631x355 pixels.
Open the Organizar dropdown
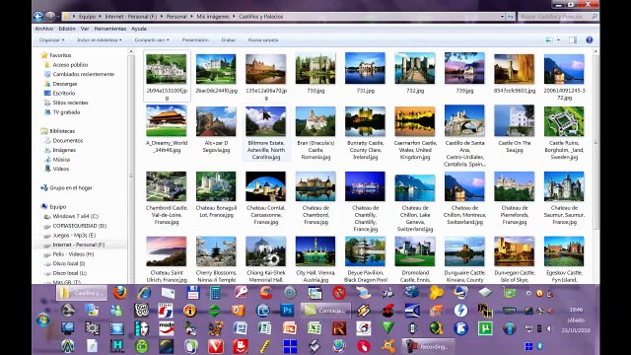(x=51, y=39)
